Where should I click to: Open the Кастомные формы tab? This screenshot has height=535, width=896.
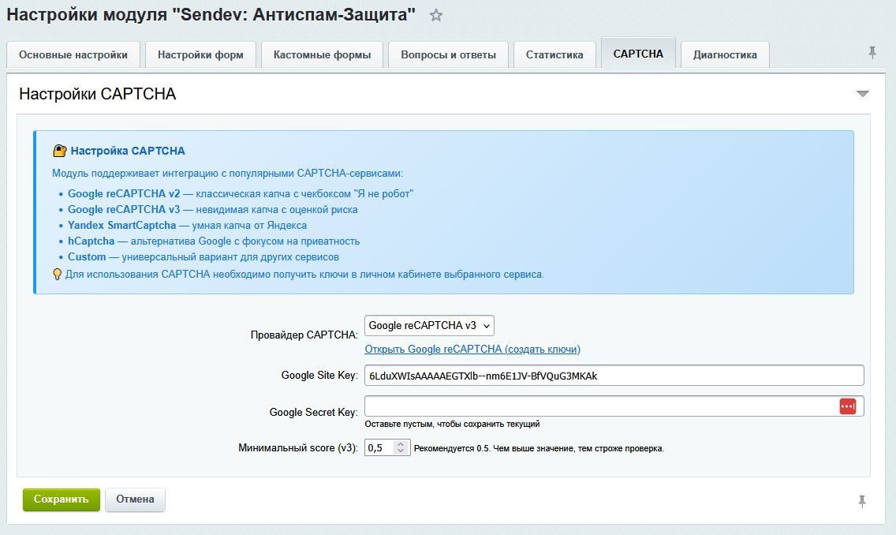(x=322, y=54)
